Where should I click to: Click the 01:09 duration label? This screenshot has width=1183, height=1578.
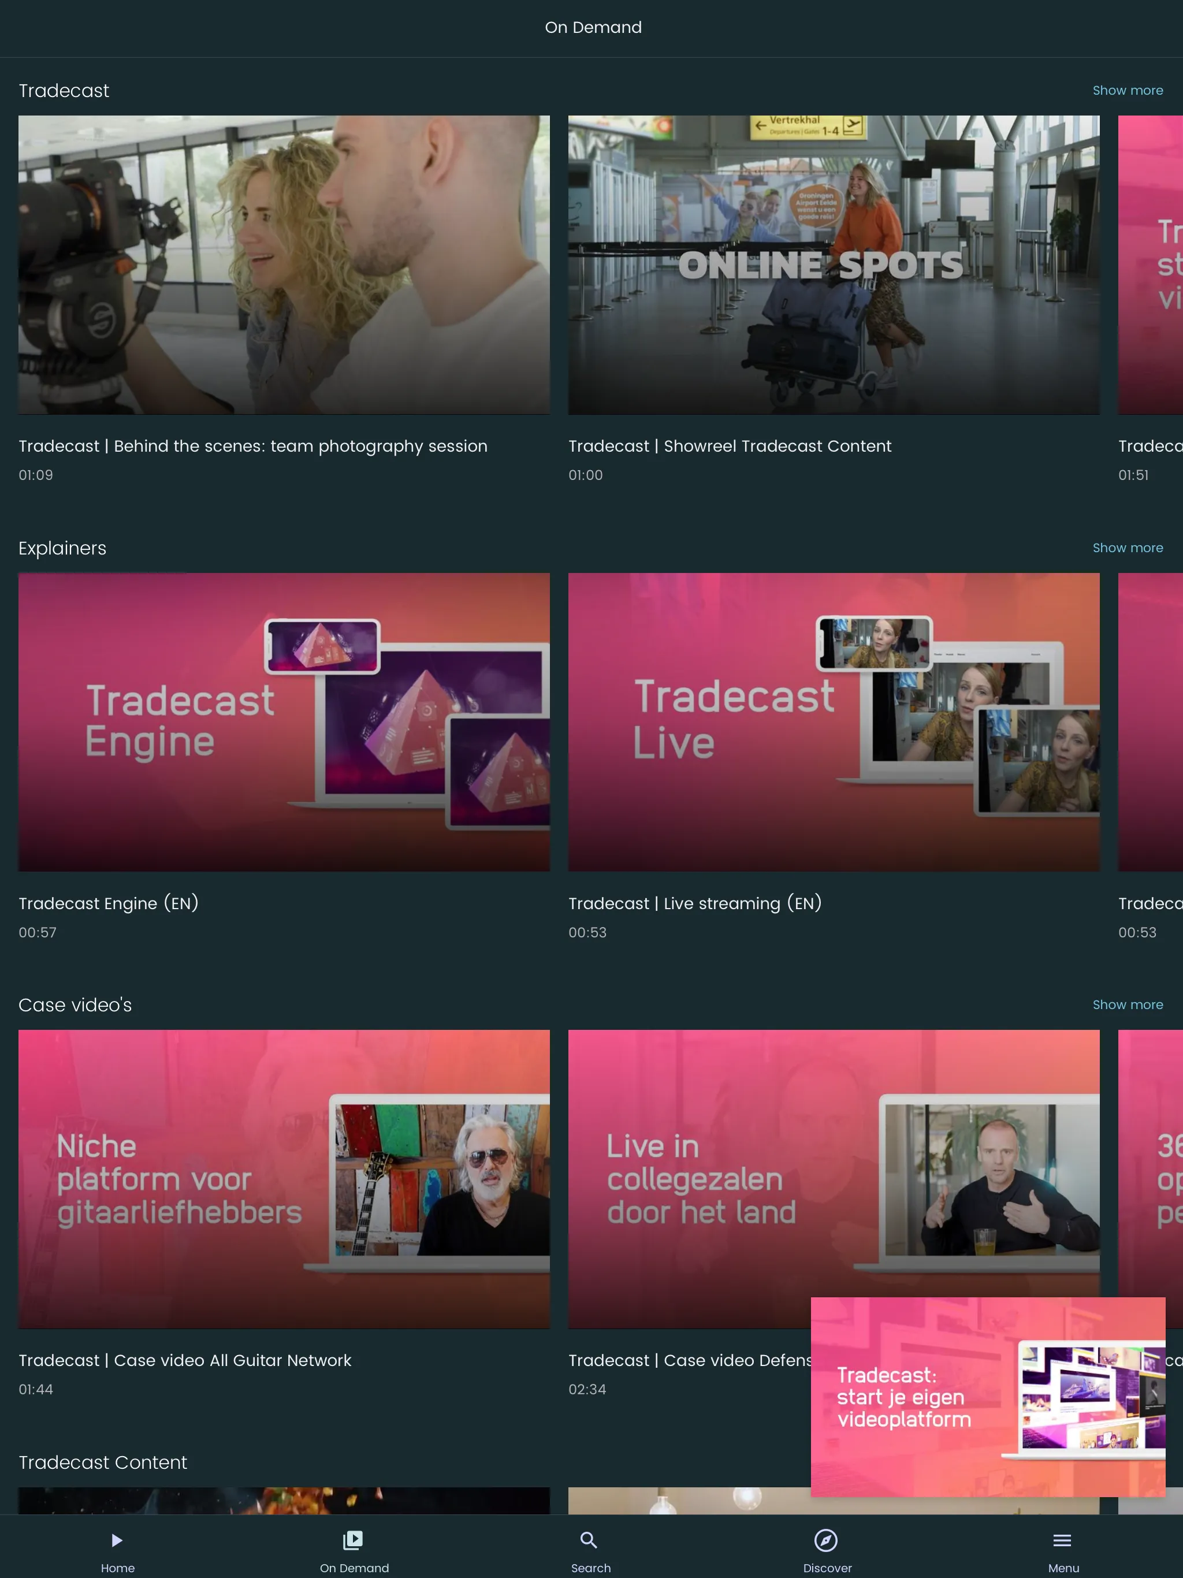click(36, 475)
